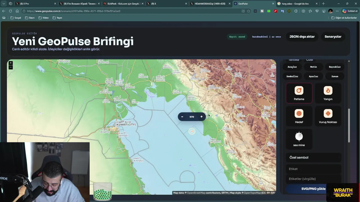The height and width of the screenshot is (202, 360).
Task: Choose the Vuruş Noktası symbol
Action: pos(328,116)
